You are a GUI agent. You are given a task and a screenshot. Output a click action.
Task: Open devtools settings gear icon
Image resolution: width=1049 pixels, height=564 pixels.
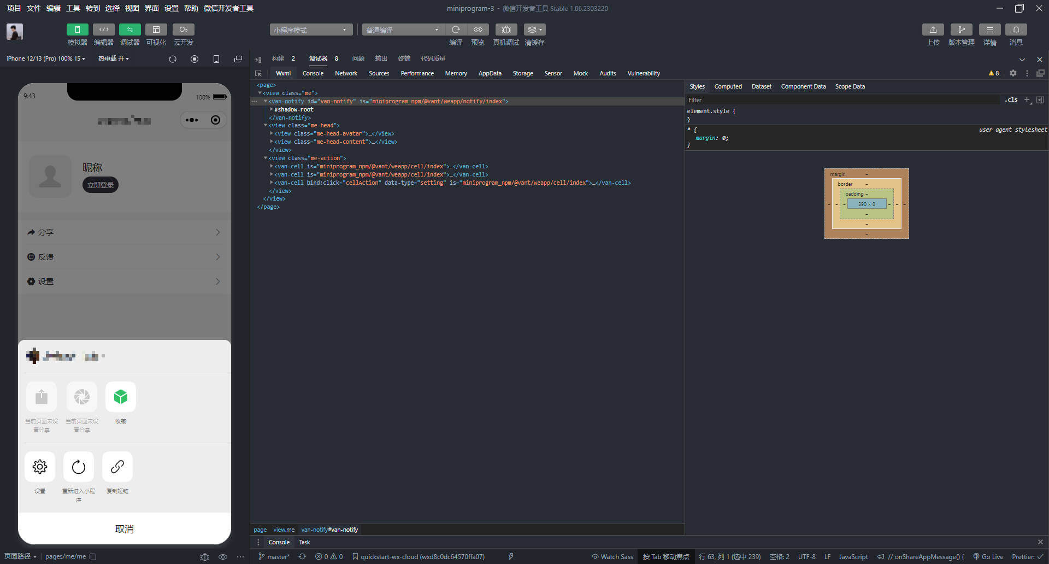tap(1013, 73)
